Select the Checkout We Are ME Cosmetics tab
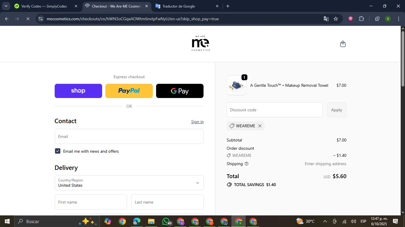Image resolution: width=405 pixels, height=227 pixels. pyautogui.click(x=117, y=6)
